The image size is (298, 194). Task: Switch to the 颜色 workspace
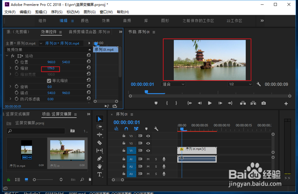coord(85,21)
